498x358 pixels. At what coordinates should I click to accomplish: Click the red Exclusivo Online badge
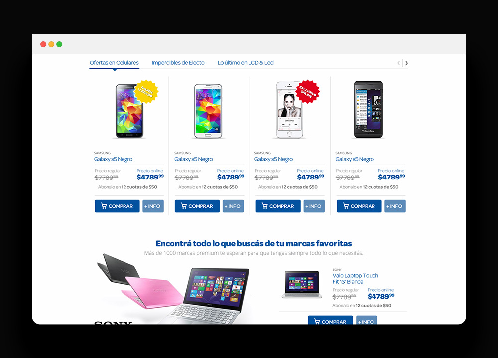point(308,91)
